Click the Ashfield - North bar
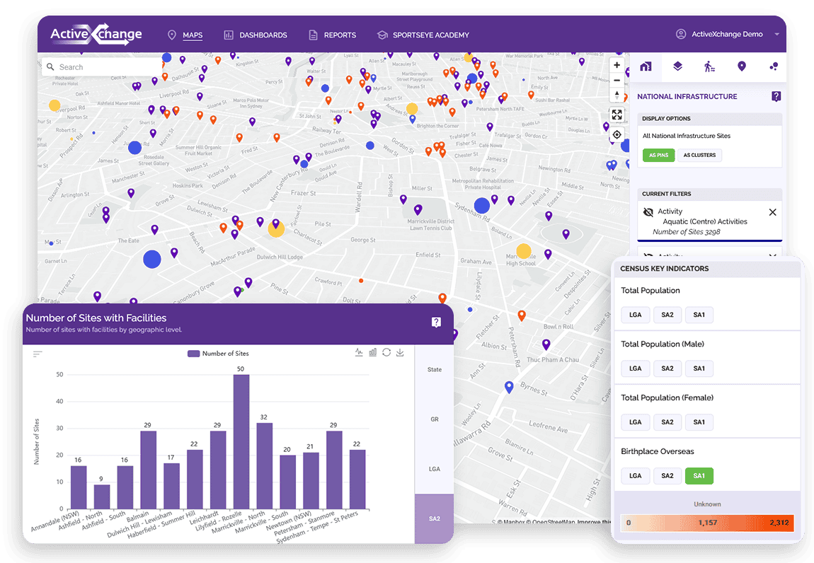This screenshot has height=563, width=814. [102, 497]
